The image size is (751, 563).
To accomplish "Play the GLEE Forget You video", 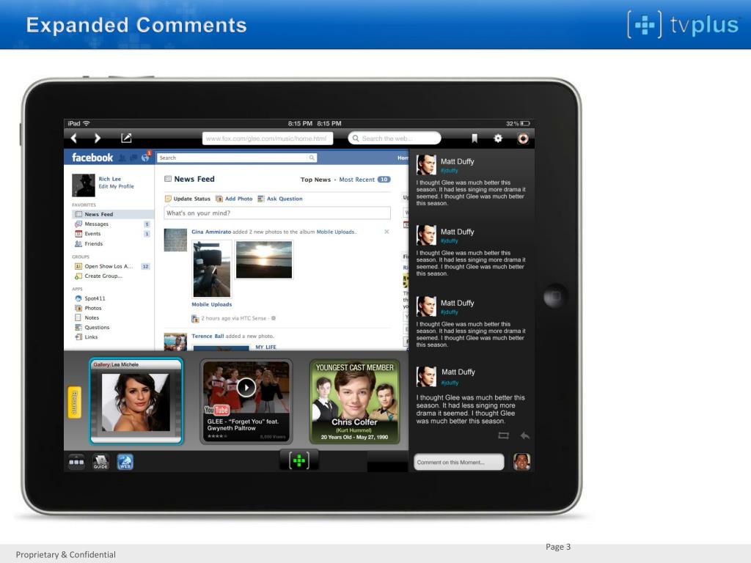I will click(x=246, y=387).
